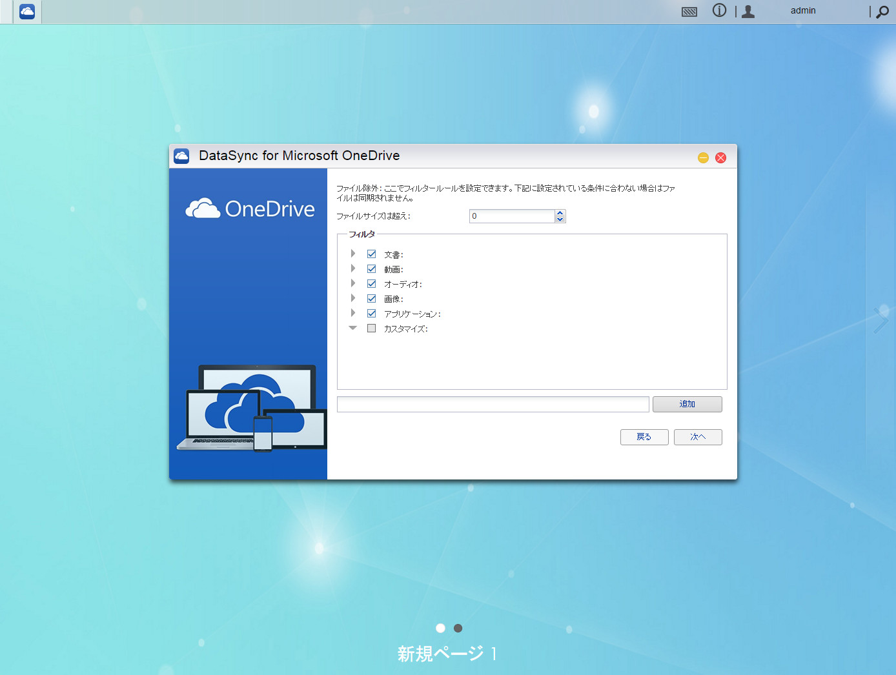Uncheck the 文書 checkbox
The height and width of the screenshot is (675, 896).
(371, 254)
